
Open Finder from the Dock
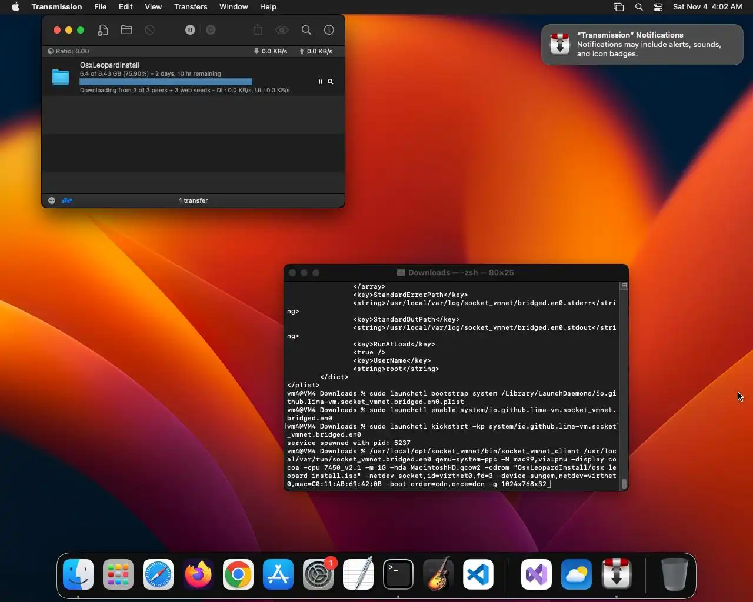78,574
